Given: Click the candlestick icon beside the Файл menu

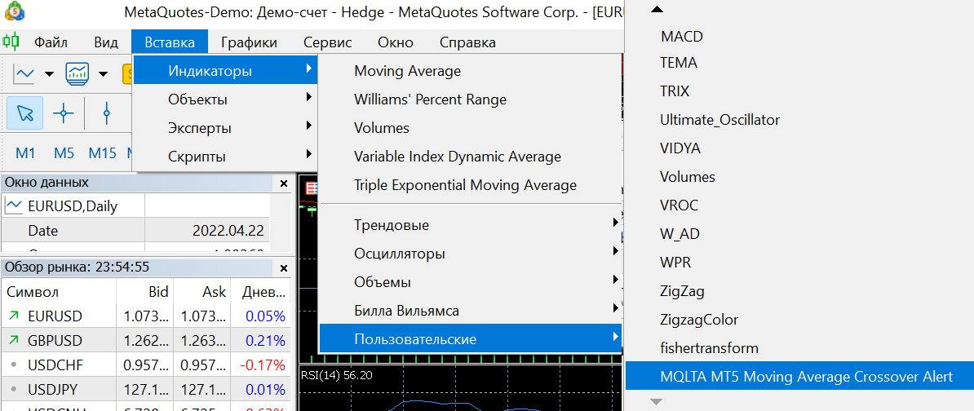Looking at the screenshot, I should tap(11, 42).
